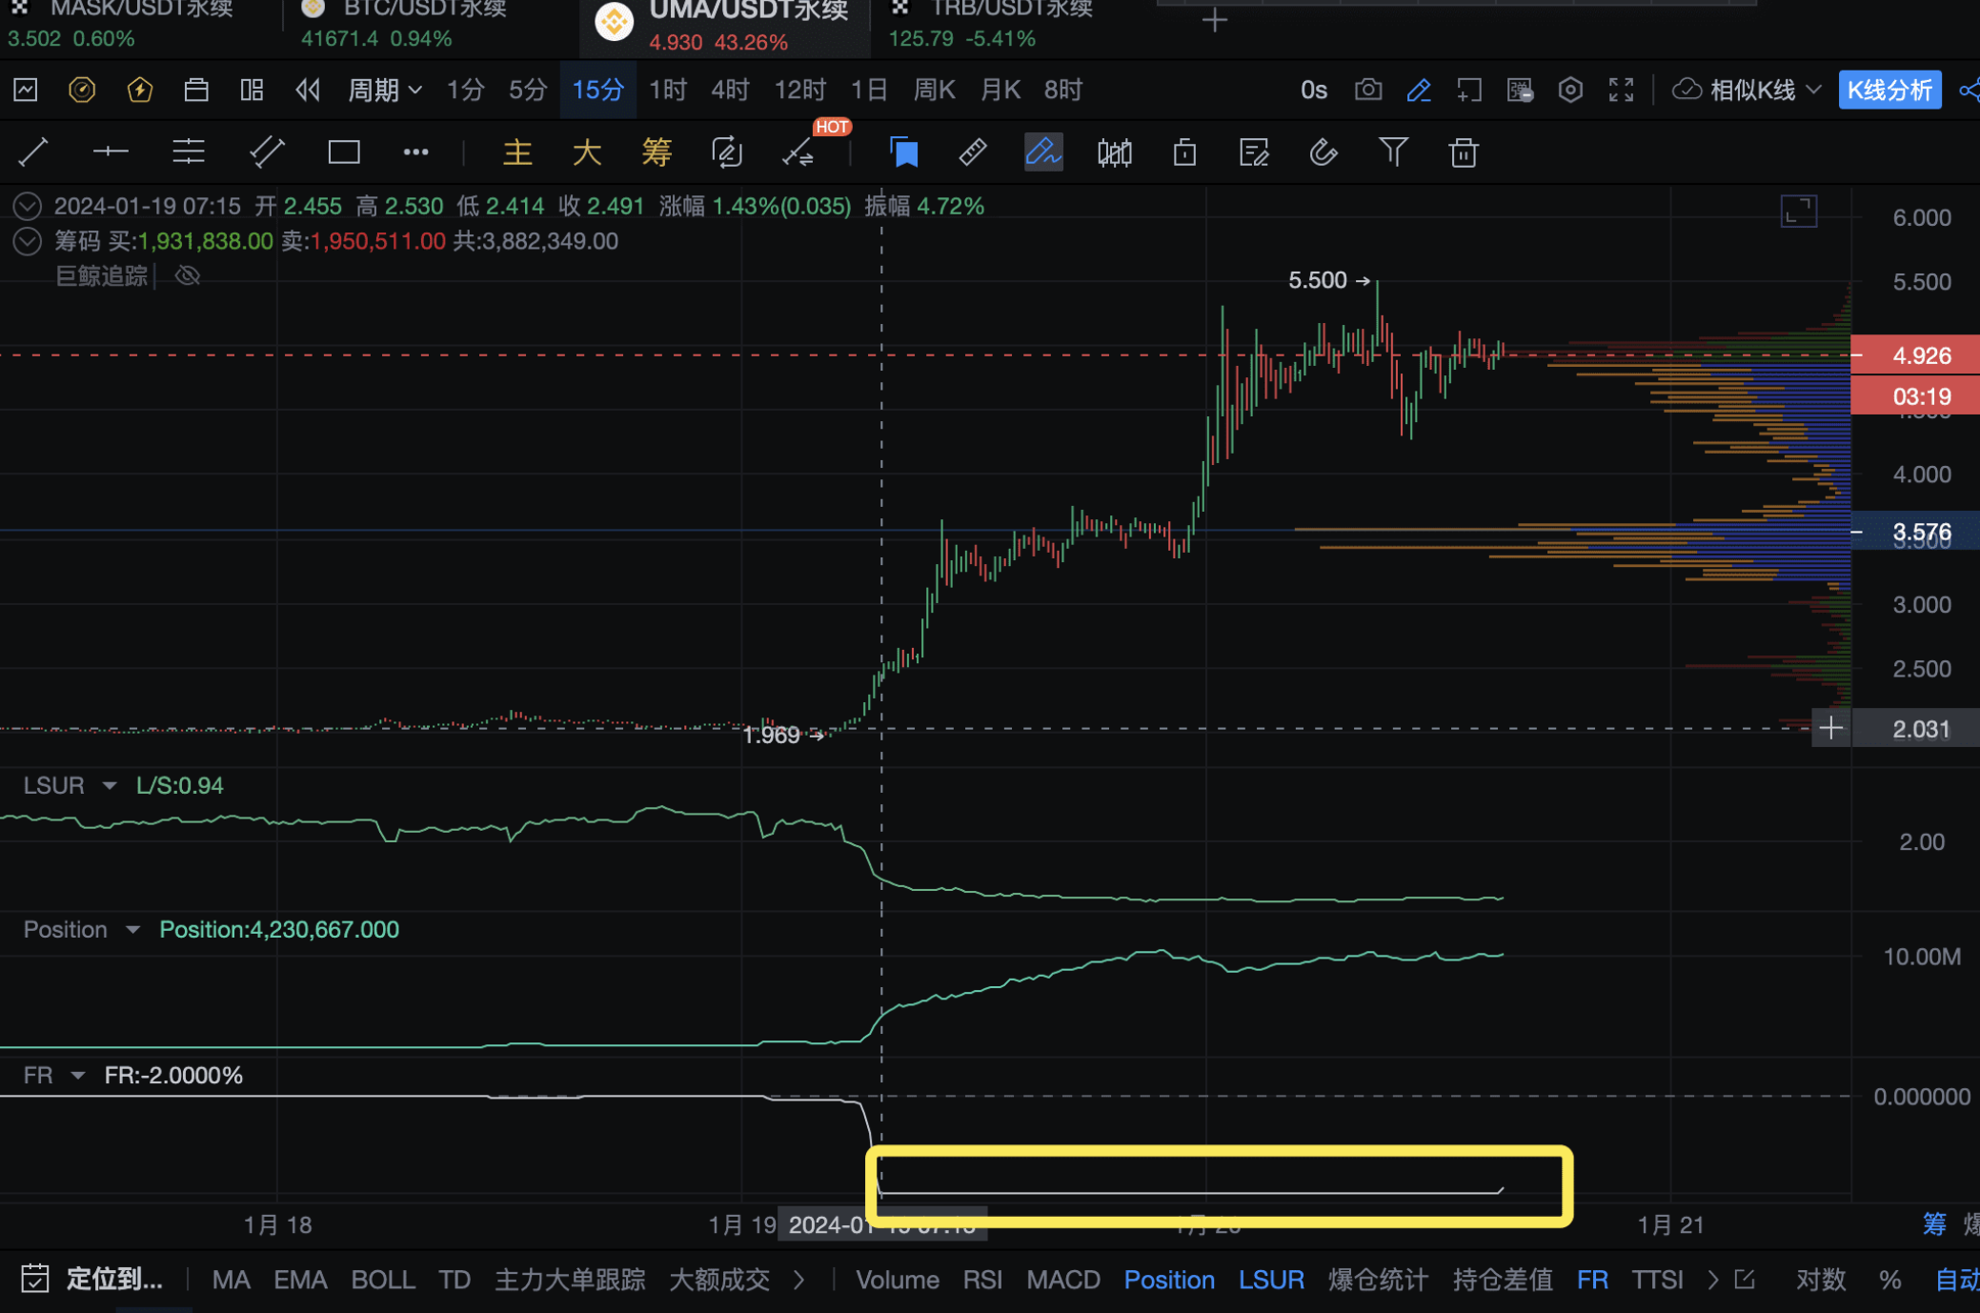Click the 定位到... locate button
This screenshot has width=1980, height=1313.
(x=92, y=1279)
